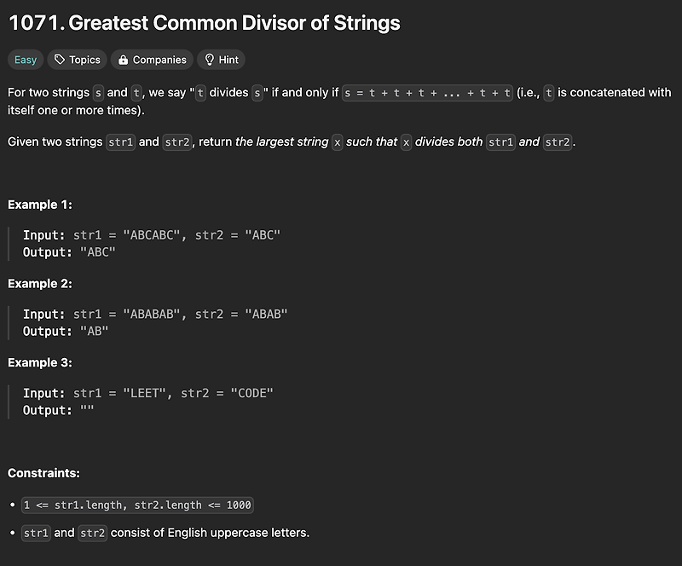Click the Example 2 heading

tap(40, 284)
